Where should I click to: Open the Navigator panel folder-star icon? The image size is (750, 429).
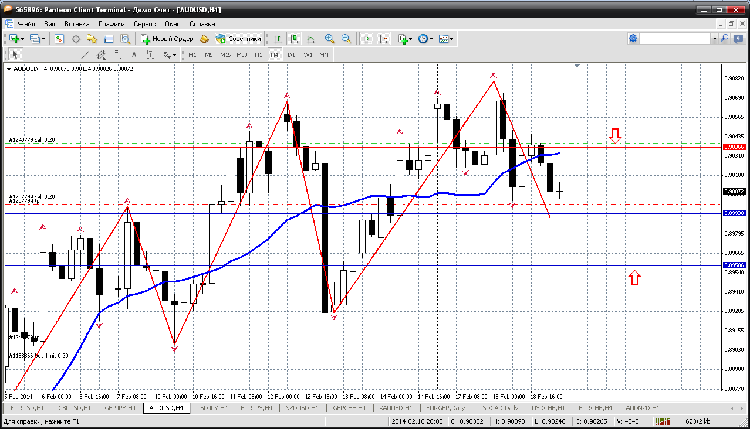point(92,39)
